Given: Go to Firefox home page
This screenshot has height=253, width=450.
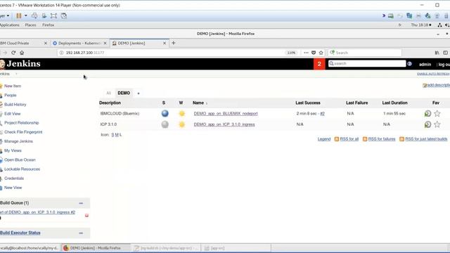Looking at the screenshot, I should point(22,53).
